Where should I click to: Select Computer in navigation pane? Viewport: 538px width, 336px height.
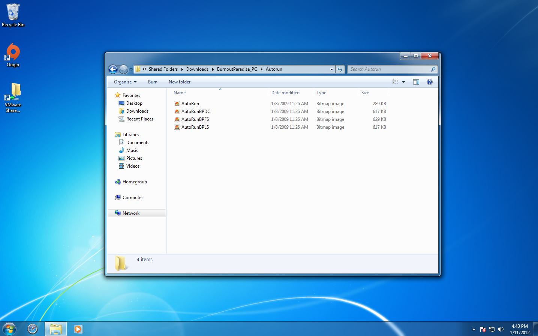coord(133,198)
